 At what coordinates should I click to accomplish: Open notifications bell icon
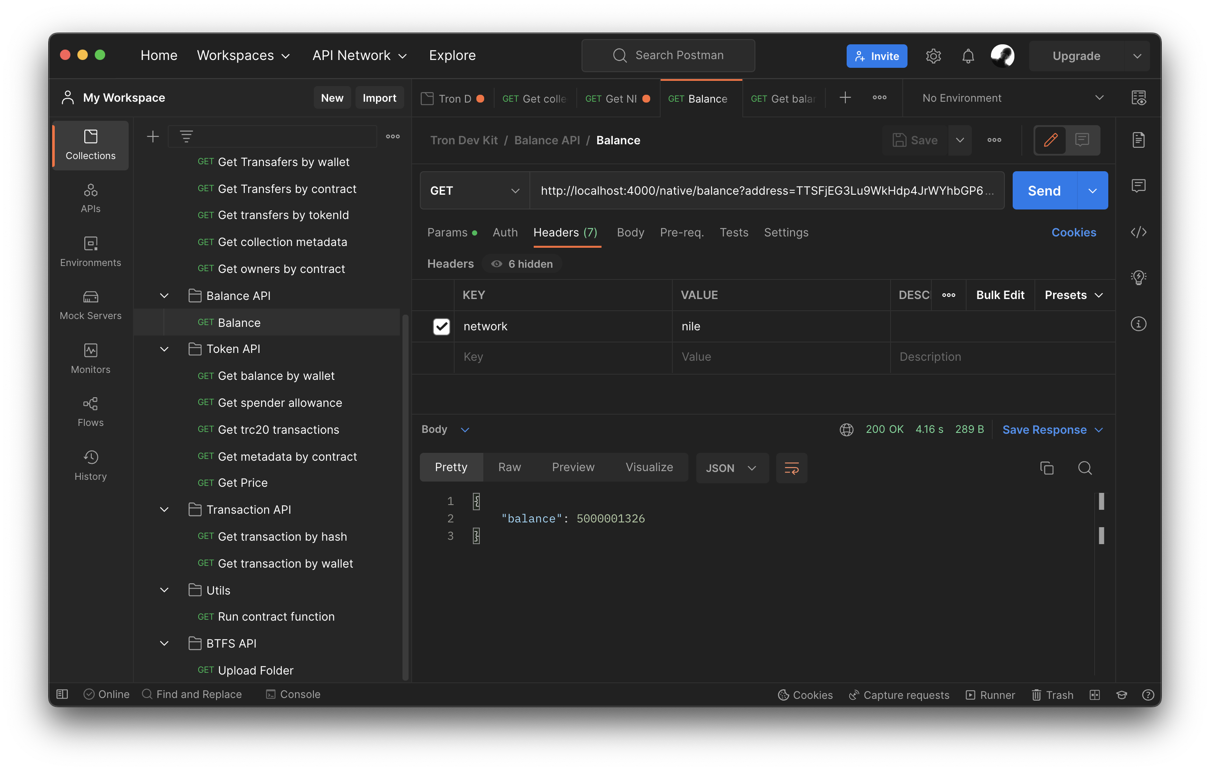tap(968, 56)
